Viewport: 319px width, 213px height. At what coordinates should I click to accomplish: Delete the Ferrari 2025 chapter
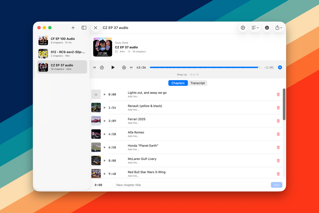click(278, 121)
